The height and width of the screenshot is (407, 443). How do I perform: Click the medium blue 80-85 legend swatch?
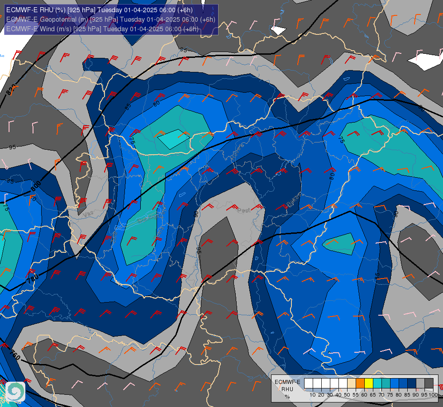pyautogui.click(x=403, y=383)
